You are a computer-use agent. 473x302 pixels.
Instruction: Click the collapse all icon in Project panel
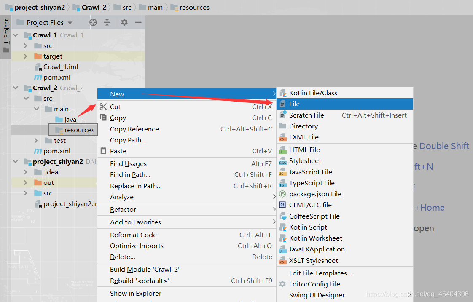(107, 22)
